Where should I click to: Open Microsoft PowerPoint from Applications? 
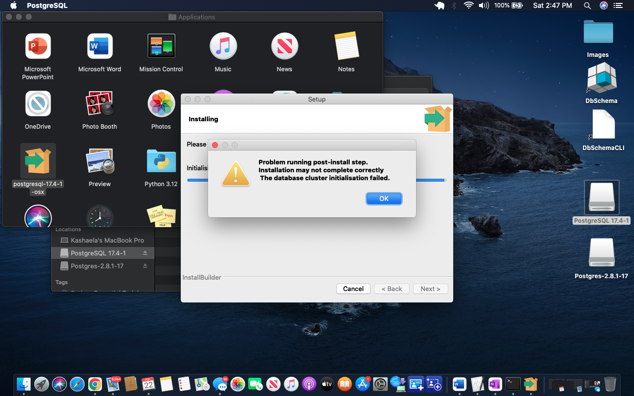(38, 47)
